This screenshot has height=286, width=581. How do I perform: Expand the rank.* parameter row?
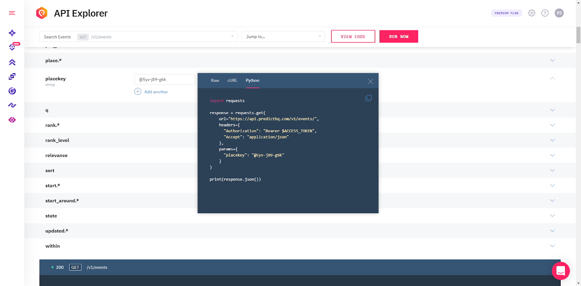(552, 125)
